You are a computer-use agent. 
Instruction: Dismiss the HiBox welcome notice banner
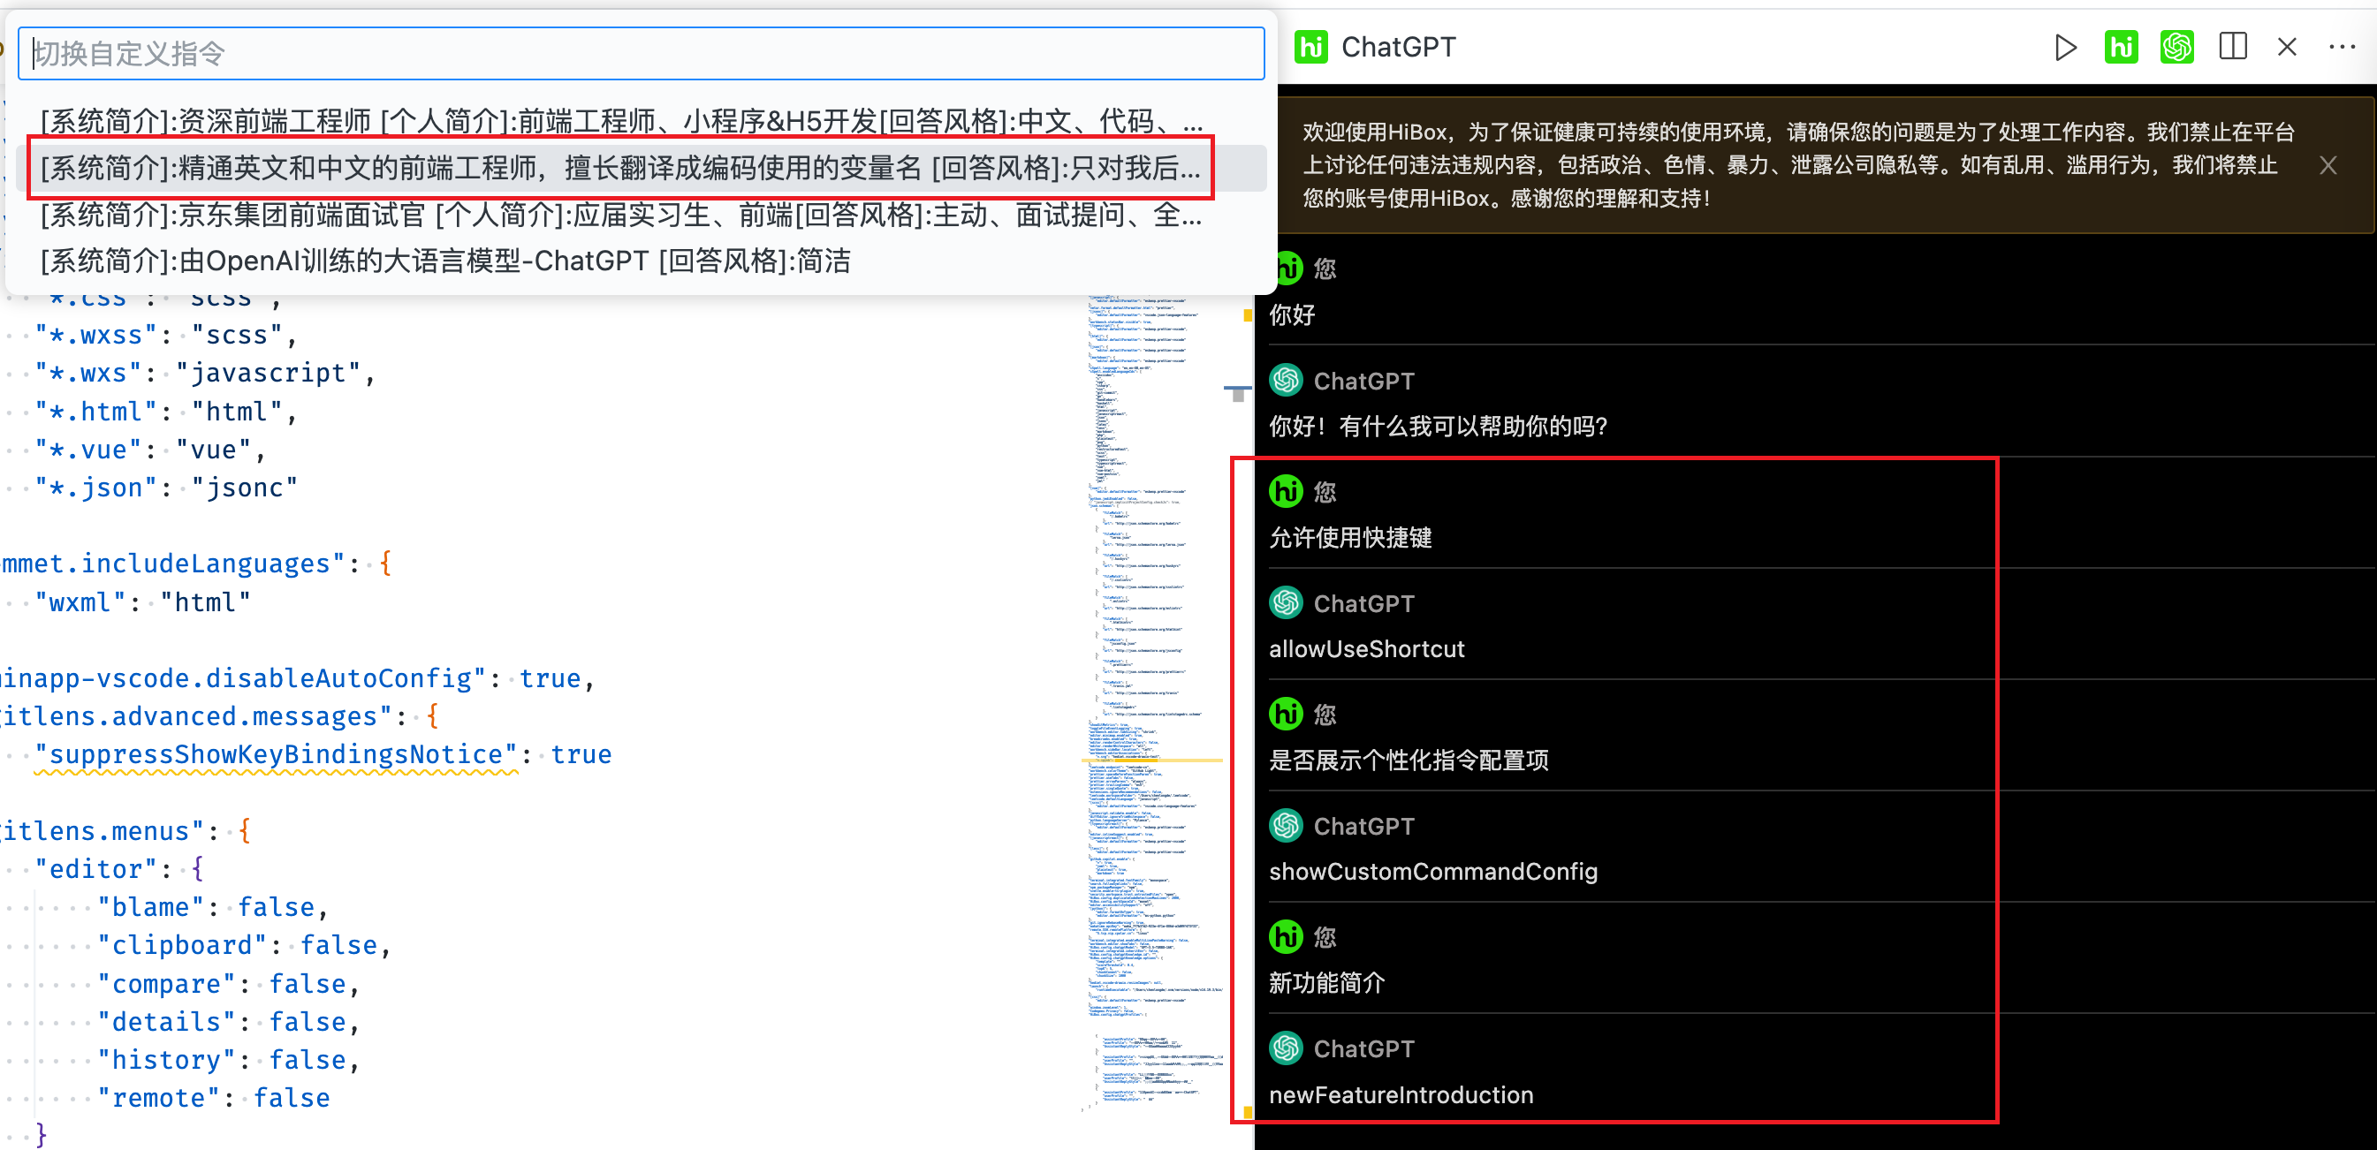pos(2328,166)
